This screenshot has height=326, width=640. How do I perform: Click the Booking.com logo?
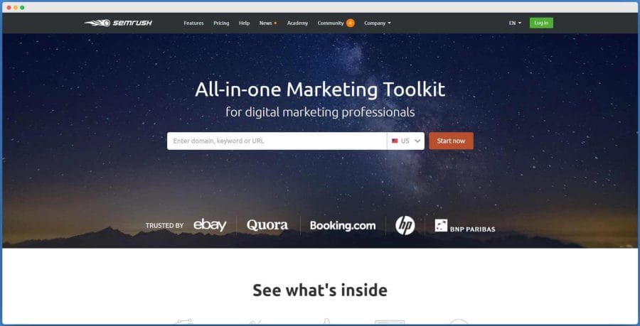[x=343, y=225]
